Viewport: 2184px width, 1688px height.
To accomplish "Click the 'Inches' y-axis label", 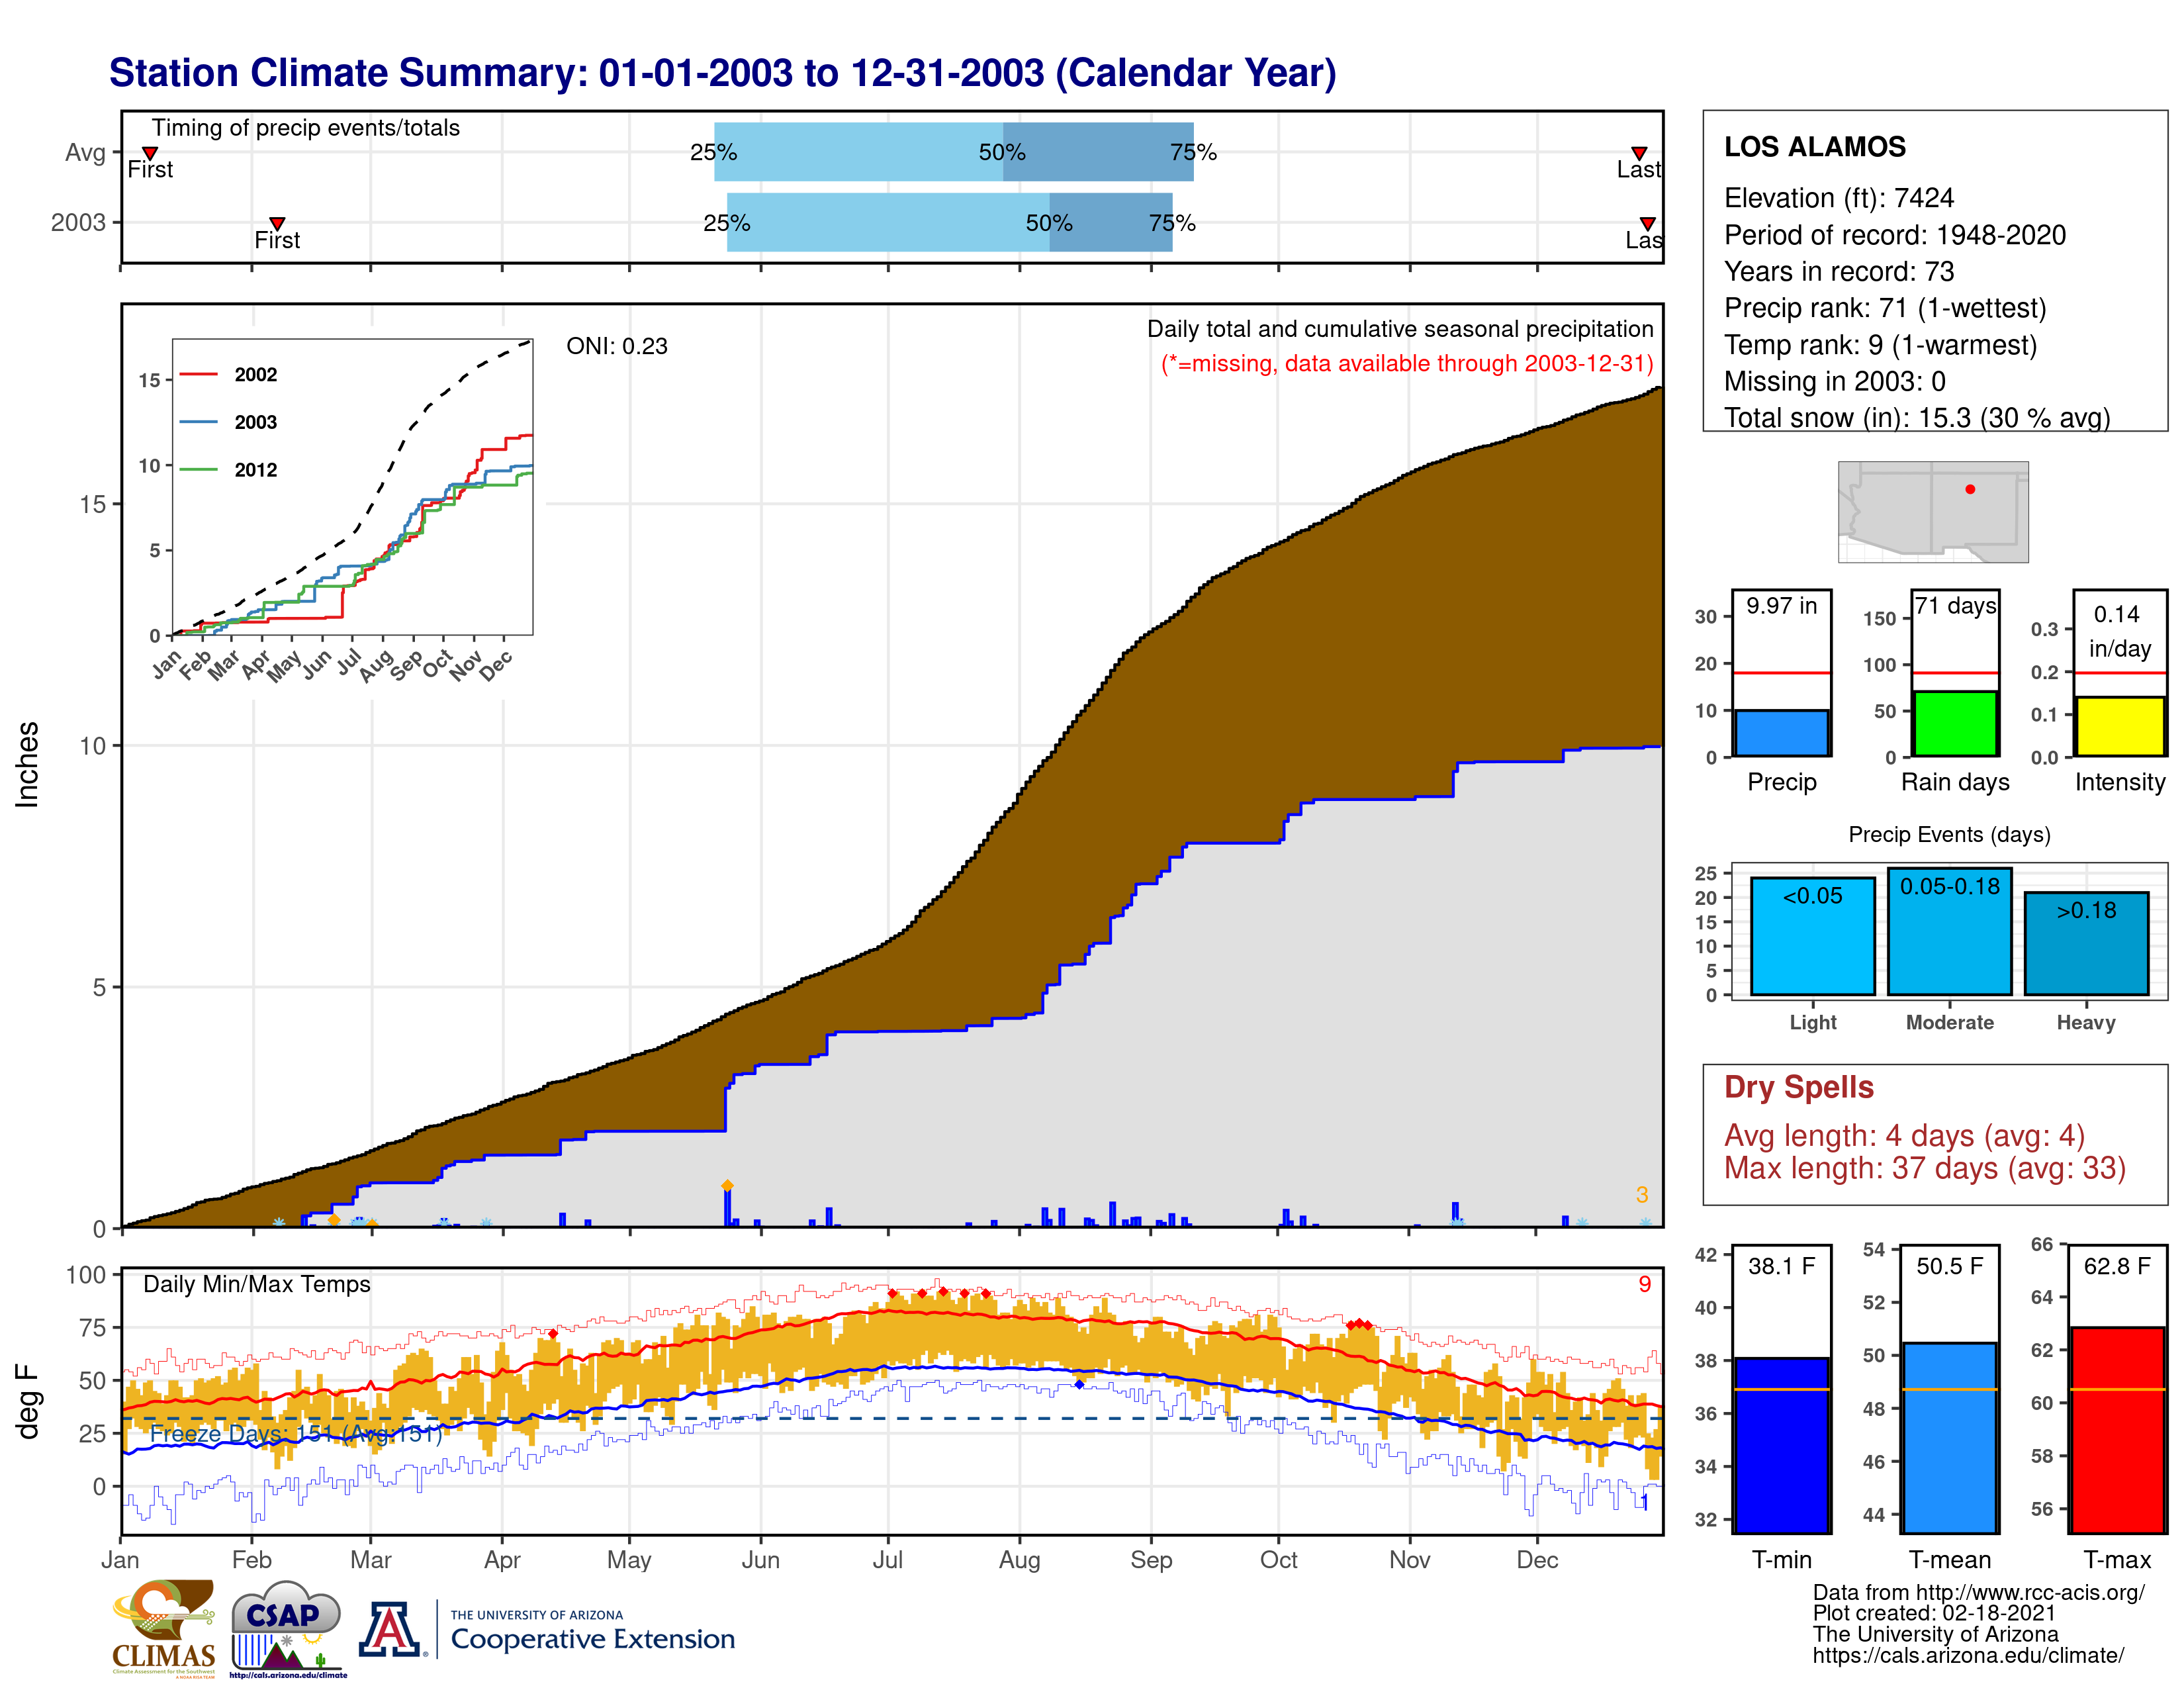I will click(x=27, y=764).
